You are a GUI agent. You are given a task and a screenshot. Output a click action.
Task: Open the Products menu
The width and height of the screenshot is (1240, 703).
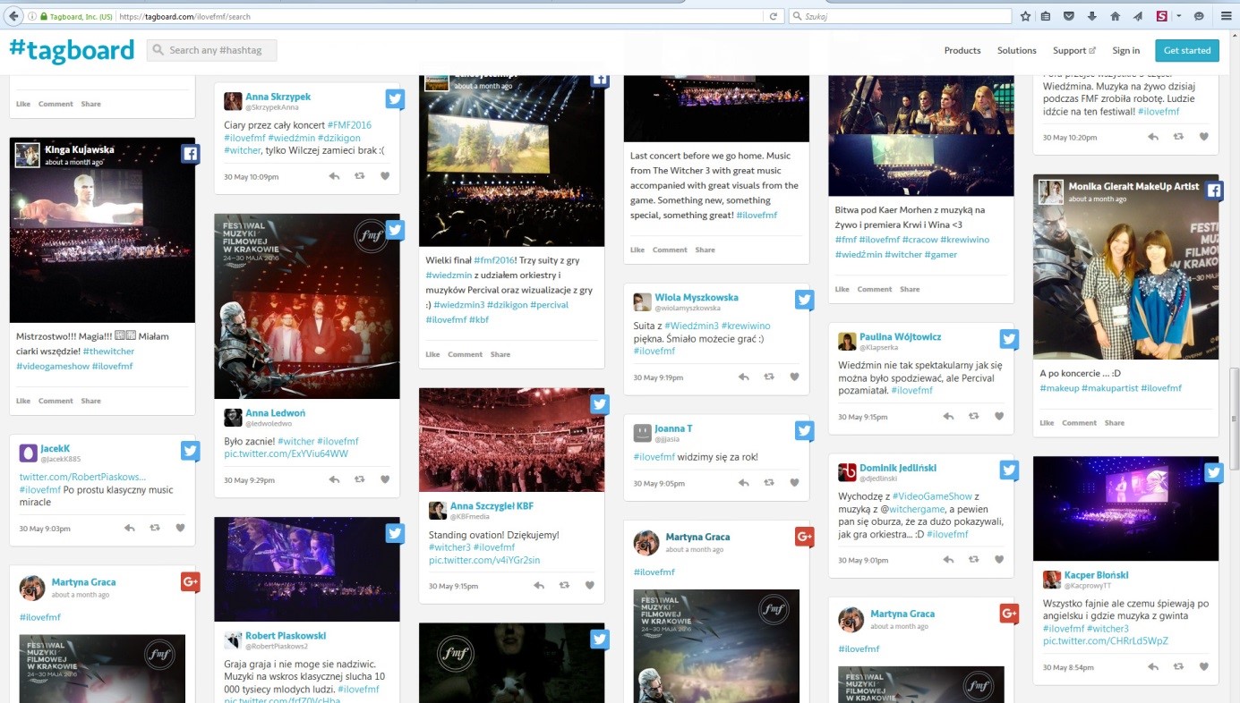coord(962,51)
